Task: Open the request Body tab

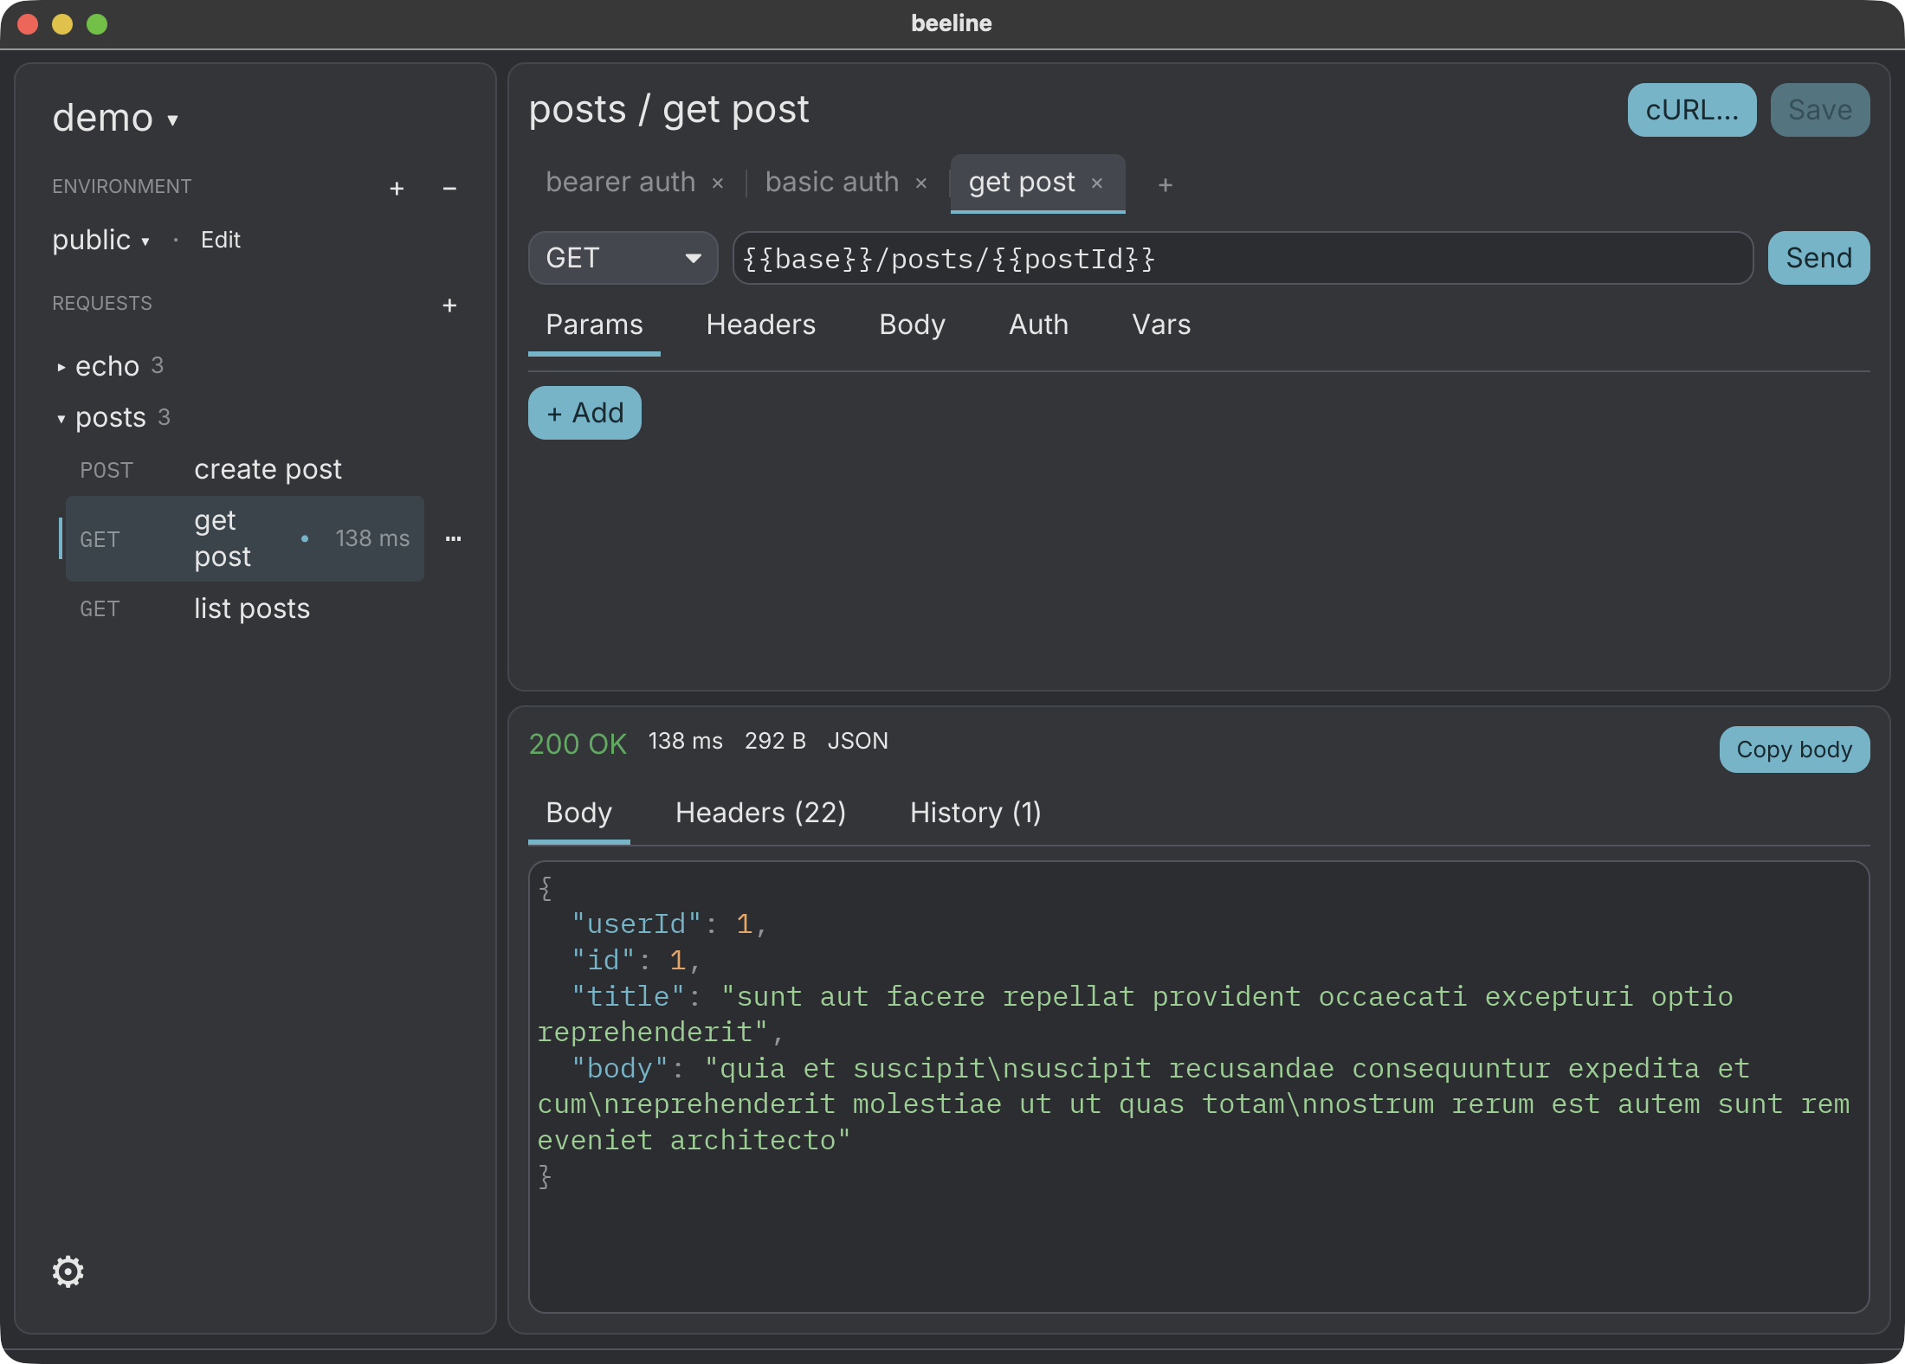Action: pyautogui.click(x=912, y=325)
